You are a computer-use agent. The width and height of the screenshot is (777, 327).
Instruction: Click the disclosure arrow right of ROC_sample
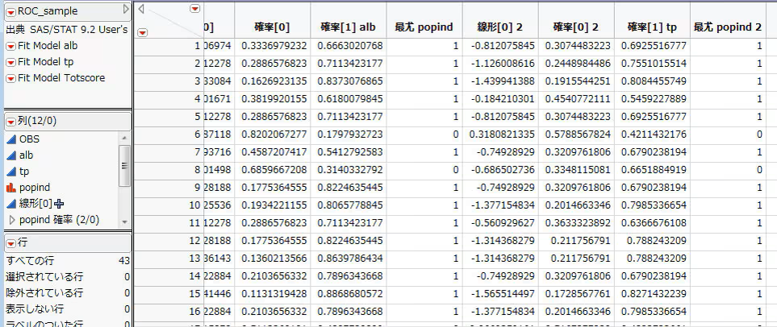(126, 9)
